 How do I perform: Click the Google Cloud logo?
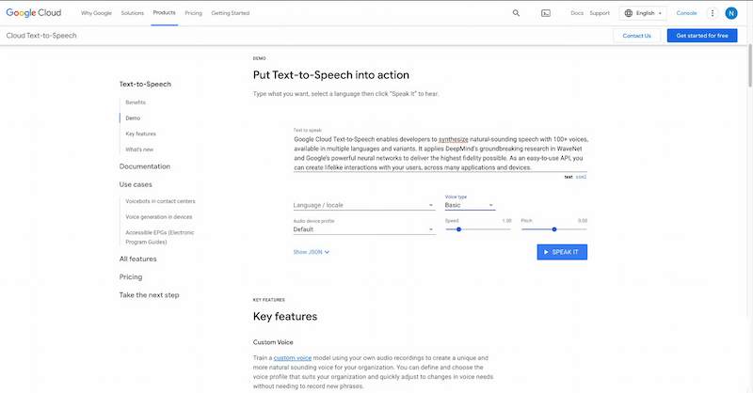point(37,13)
